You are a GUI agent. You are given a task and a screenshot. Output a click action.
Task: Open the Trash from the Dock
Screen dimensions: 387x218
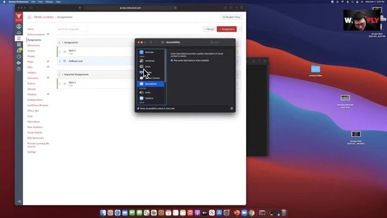click(284, 213)
